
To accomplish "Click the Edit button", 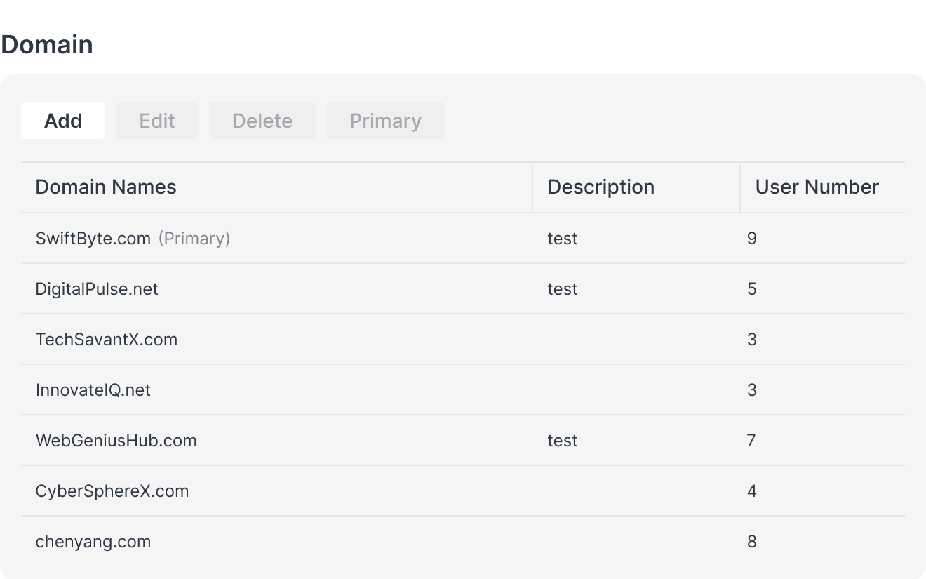I will 156,120.
